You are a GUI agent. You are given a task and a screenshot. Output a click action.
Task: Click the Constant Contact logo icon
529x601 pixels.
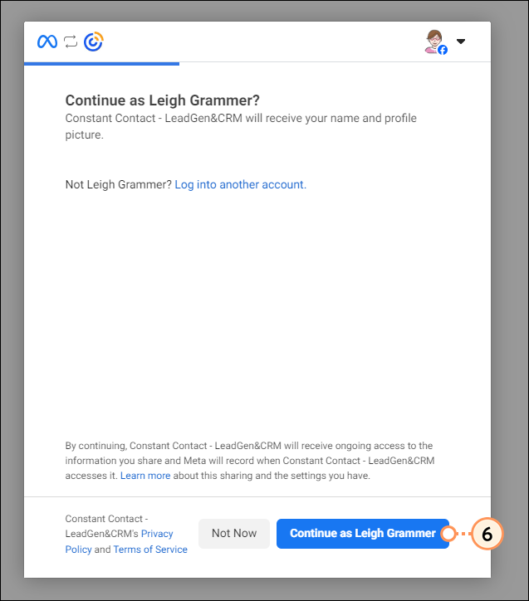(94, 42)
